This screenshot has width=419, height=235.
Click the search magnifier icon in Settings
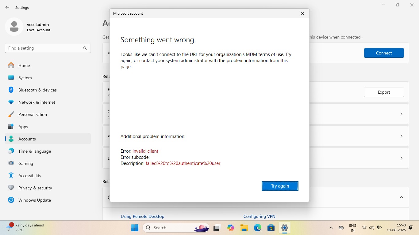(x=85, y=48)
